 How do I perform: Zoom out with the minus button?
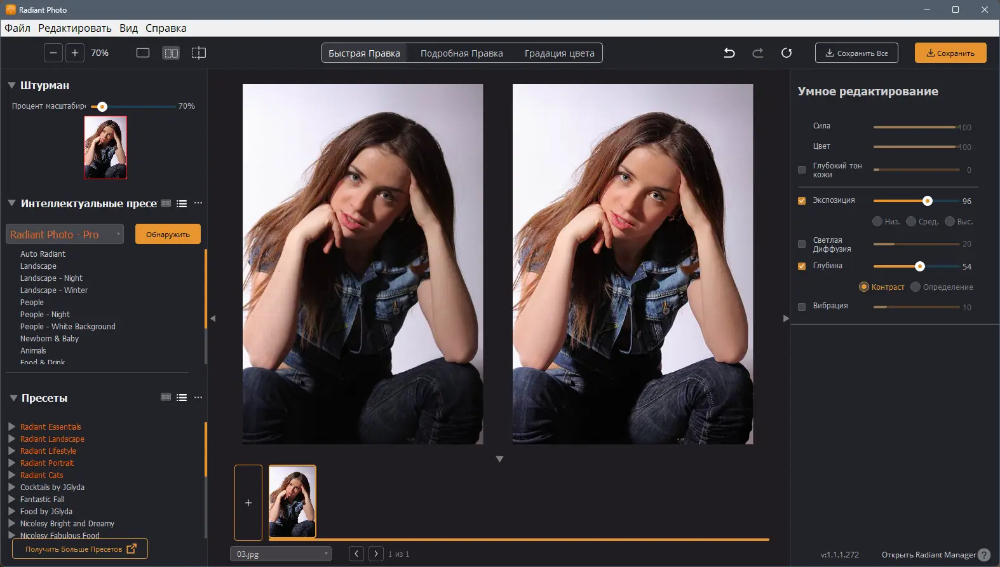53,53
